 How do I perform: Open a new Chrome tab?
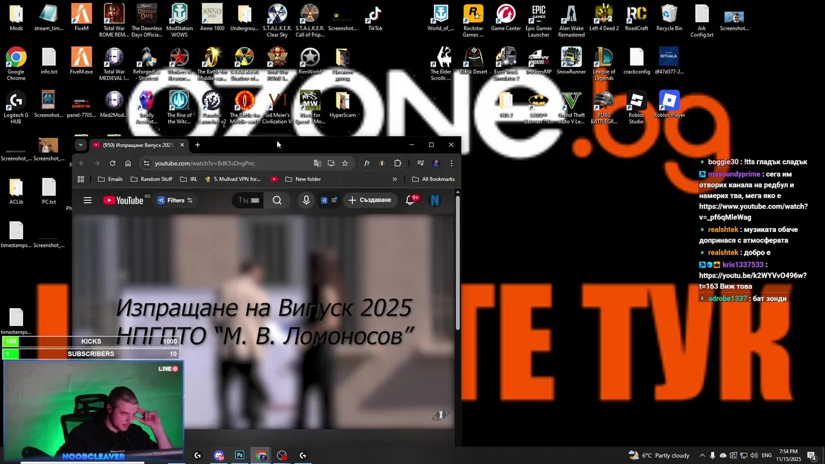pyautogui.click(x=197, y=145)
